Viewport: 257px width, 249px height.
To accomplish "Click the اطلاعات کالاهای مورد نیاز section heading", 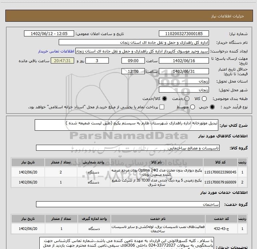I will (x=223, y=136).
